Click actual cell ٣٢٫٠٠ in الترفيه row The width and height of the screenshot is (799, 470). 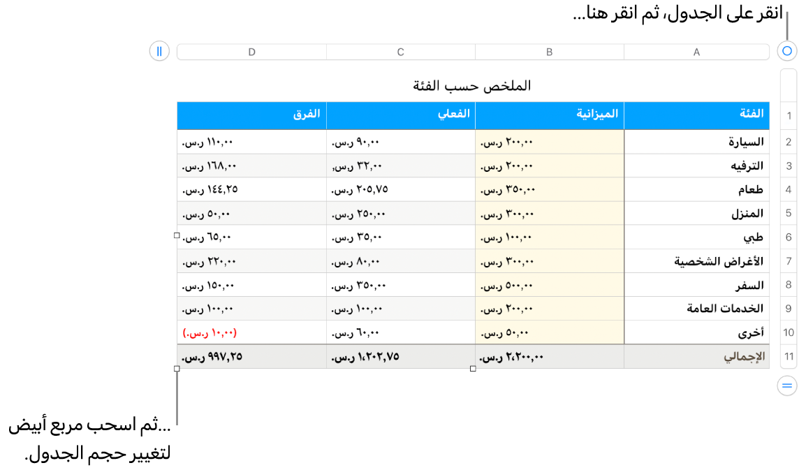400,166
